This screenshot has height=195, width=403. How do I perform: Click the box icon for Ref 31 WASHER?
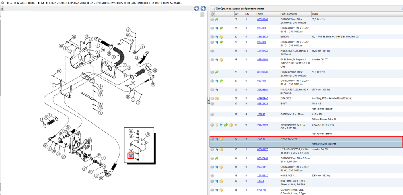tap(231, 125)
